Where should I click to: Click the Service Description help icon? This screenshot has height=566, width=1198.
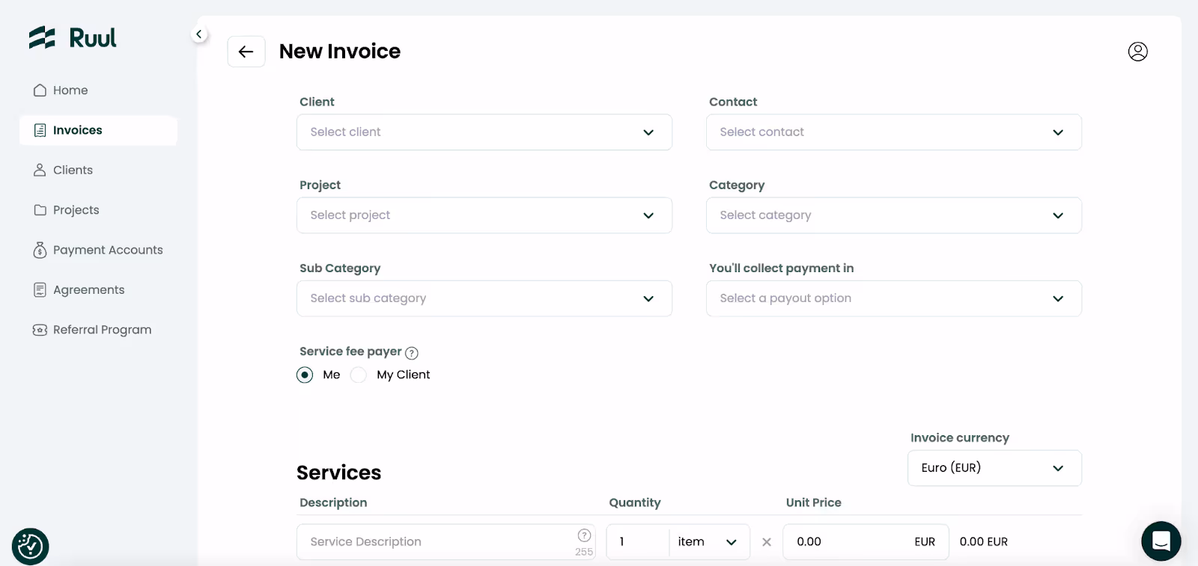coord(585,535)
